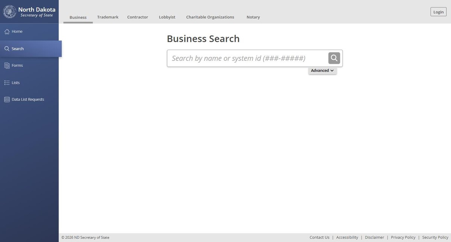Go to the Notary tab
This screenshot has width=451, height=242.
pyautogui.click(x=253, y=17)
